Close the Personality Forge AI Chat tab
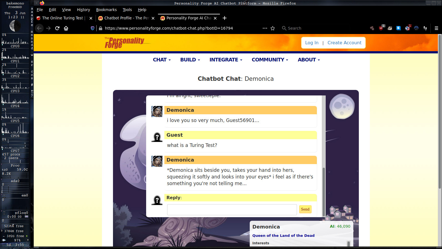This screenshot has height=249, width=442. pos(215,18)
